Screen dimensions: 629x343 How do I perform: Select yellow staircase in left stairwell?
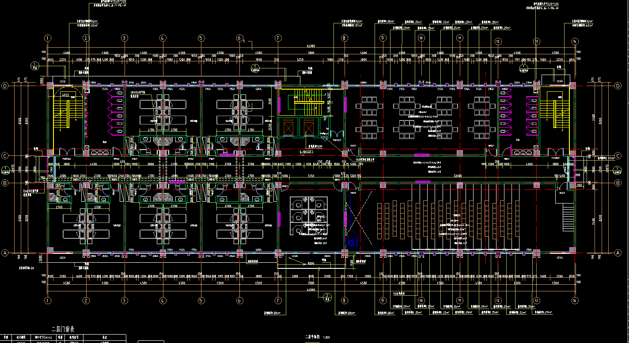62,114
